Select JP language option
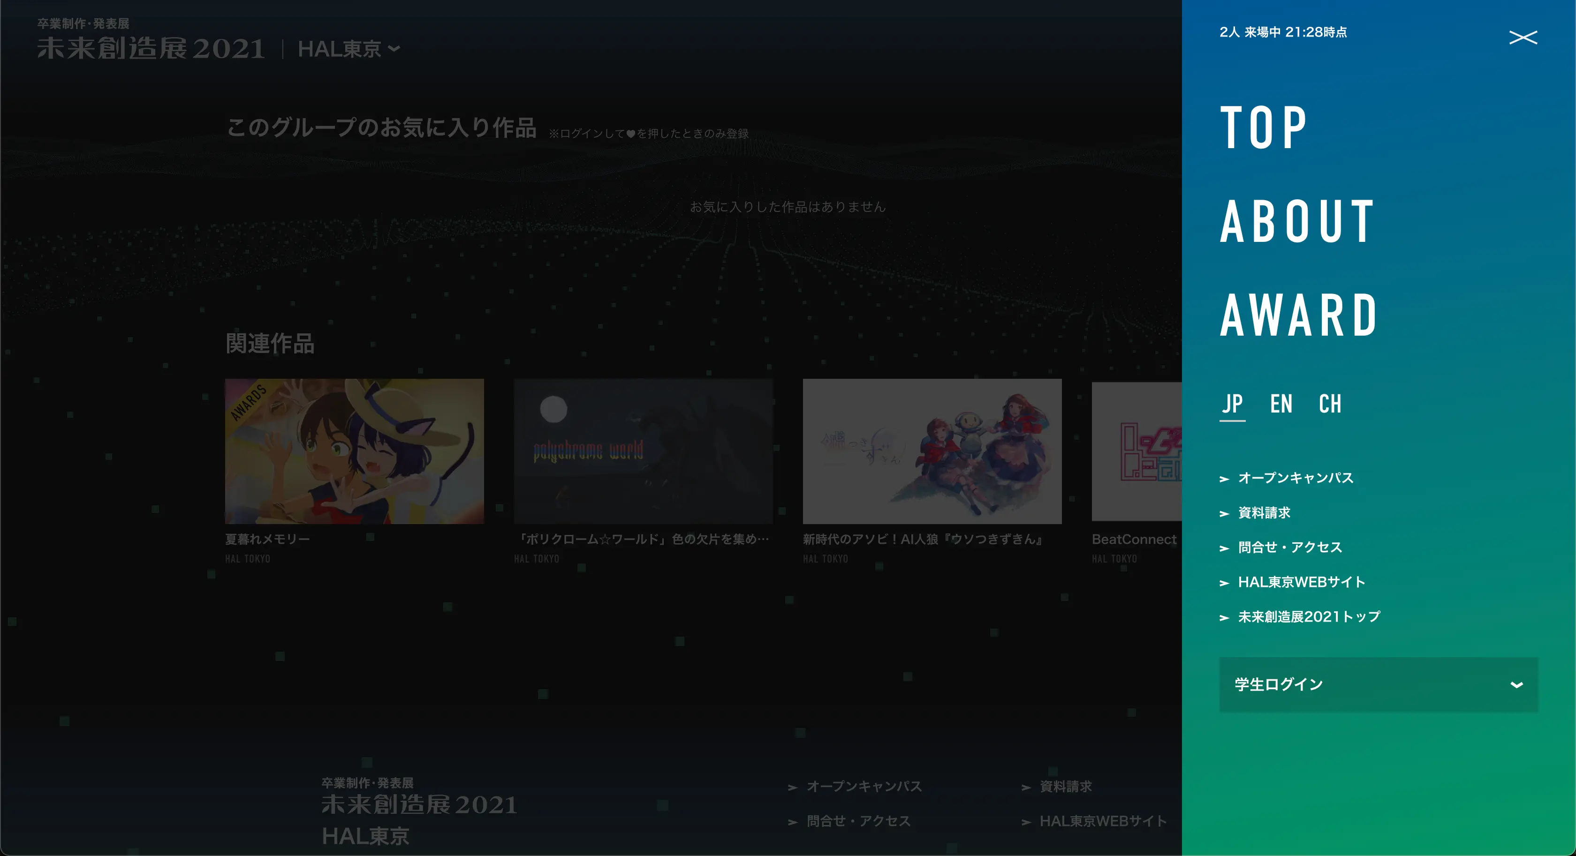1576x856 pixels. pos(1232,404)
